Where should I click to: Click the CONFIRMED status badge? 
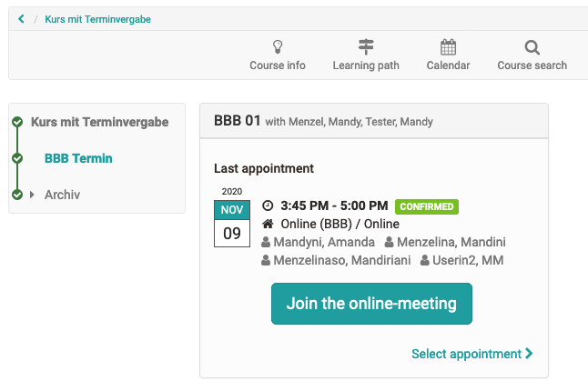(x=427, y=206)
